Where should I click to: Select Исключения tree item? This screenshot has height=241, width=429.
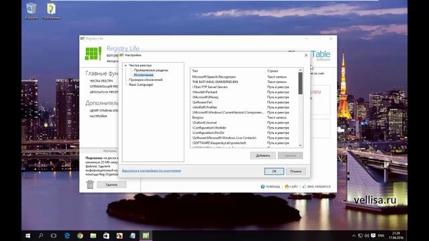point(143,75)
